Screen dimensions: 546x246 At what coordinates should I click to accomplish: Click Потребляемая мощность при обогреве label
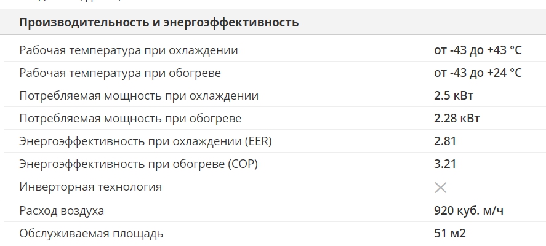pos(130,119)
